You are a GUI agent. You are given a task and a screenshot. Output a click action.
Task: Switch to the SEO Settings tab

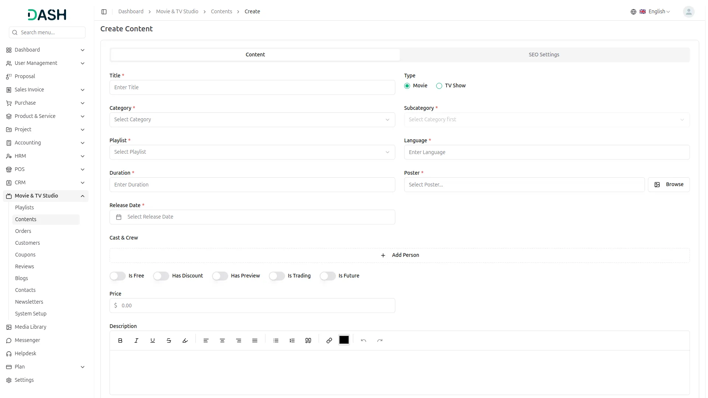click(x=544, y=55)
